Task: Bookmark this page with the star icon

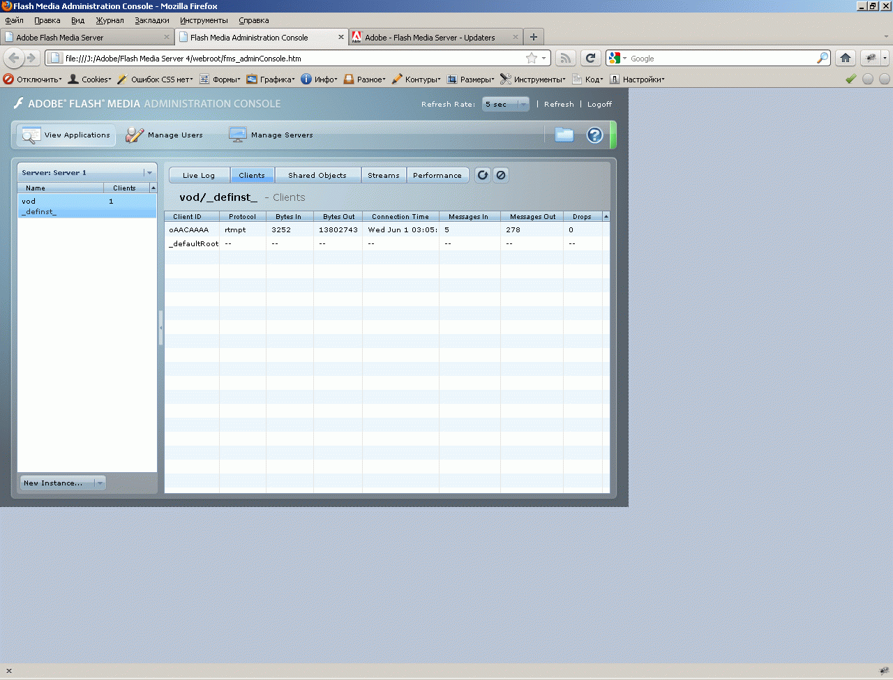Action: point(532,58)
